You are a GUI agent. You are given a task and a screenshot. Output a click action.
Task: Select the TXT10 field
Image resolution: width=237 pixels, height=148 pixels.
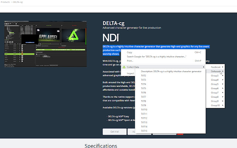coord(170,110)
